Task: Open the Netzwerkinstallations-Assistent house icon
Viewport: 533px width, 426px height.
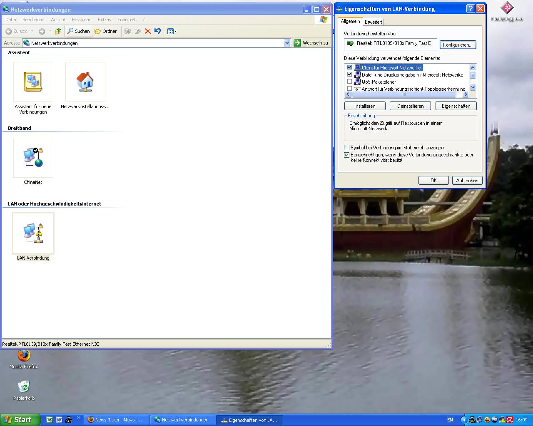Action: [85, 82]
